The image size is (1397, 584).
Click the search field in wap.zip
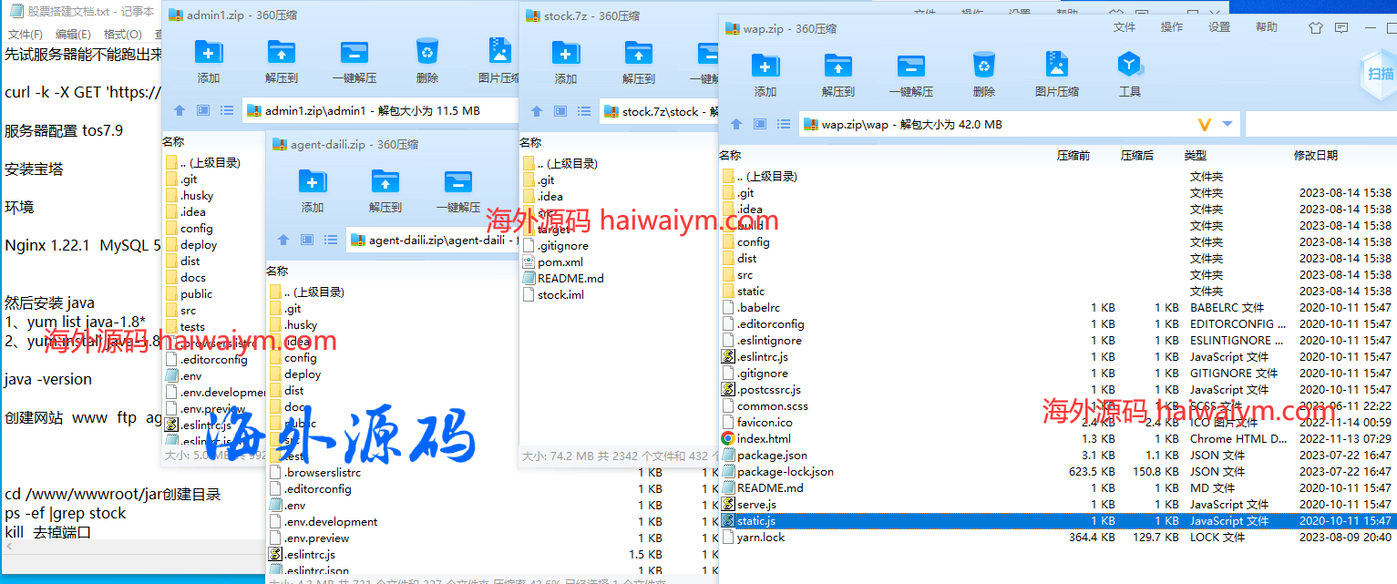[x=1320, y=124]
